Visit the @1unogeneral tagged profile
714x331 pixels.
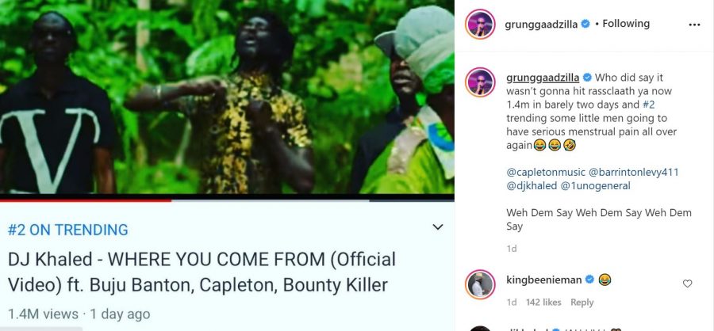[x=596, y=185]
